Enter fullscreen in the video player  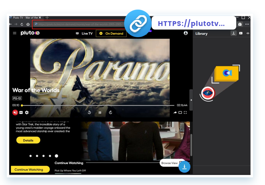pyautogui.click(x=185, y=113)
